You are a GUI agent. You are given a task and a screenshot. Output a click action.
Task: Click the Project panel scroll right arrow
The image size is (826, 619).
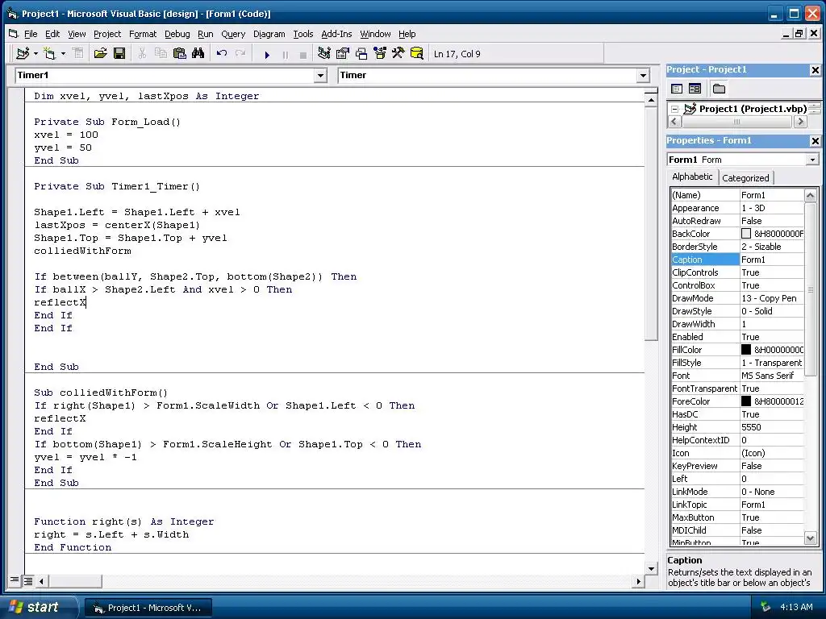(800, 123)
